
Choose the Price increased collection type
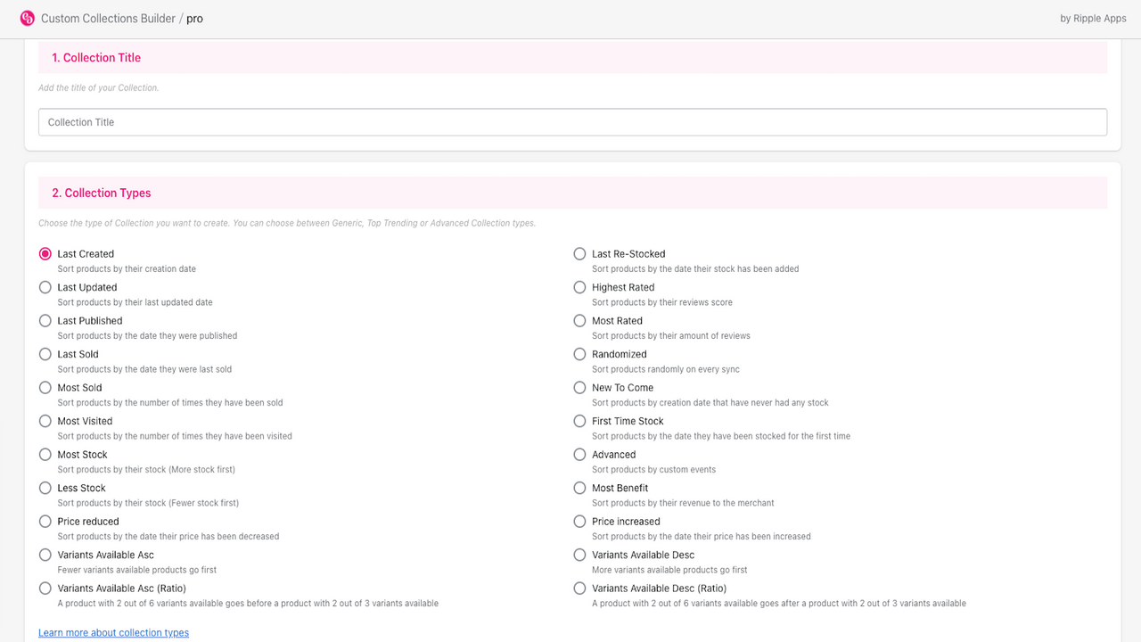click(580, 522)
